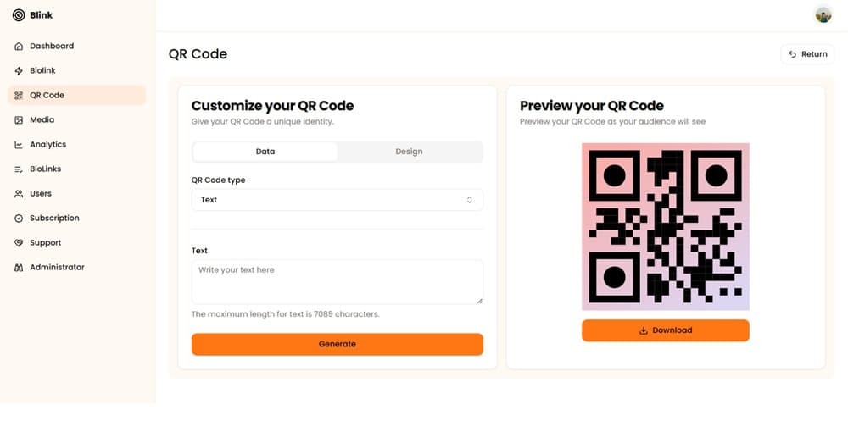Viewport: 848px width, 432px height.
Task: Click the Text input area
Action: (x=337, y=281)
